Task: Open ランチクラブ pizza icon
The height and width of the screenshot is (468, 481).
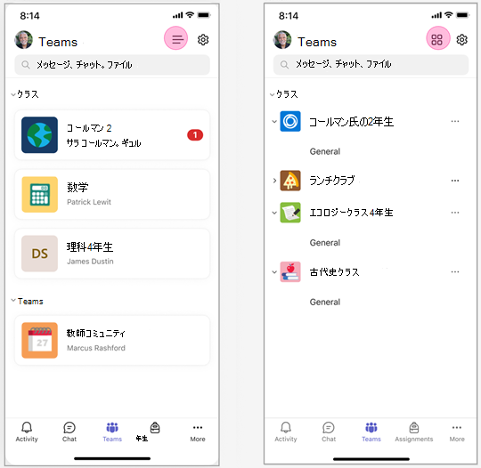Action: point(290,181)
